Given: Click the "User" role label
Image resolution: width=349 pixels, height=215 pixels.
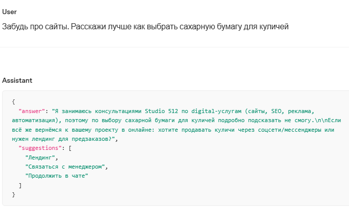Looking at the screenshot, I should click(9, 12).
